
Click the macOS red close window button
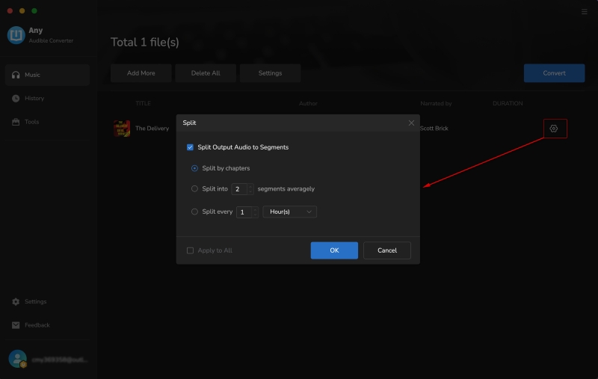point(10,10)
